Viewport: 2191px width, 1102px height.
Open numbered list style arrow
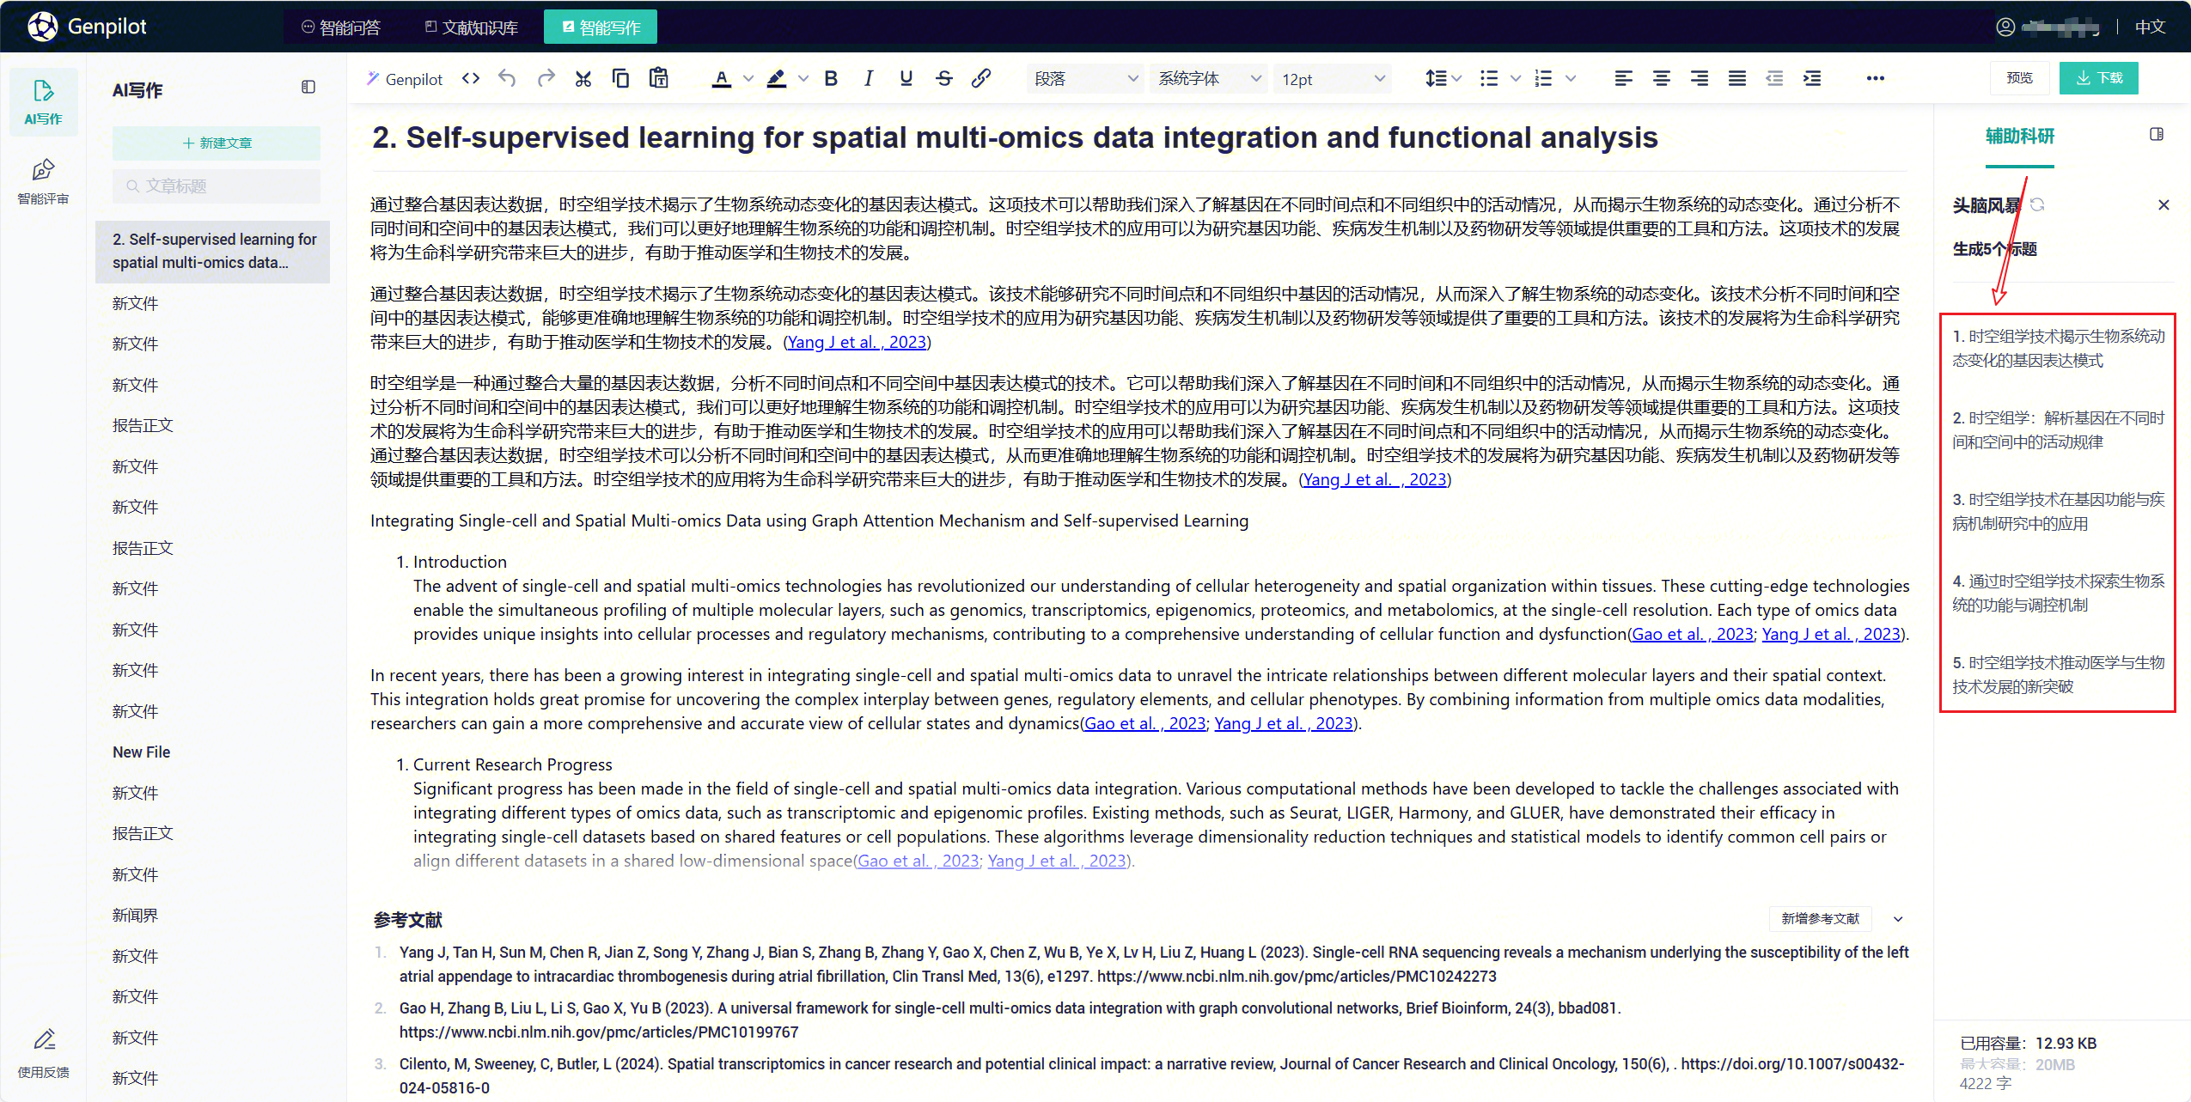(x=1571, y=79)
